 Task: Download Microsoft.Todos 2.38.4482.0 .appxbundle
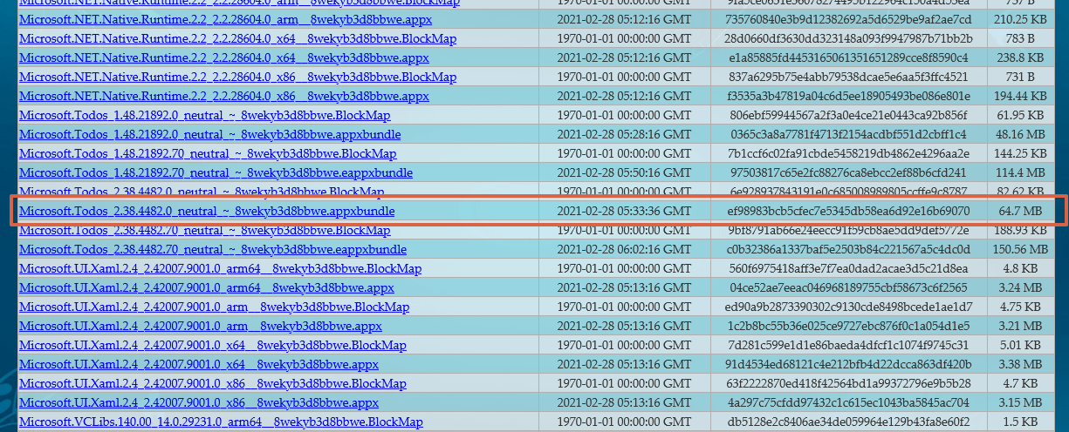(207, 211)
